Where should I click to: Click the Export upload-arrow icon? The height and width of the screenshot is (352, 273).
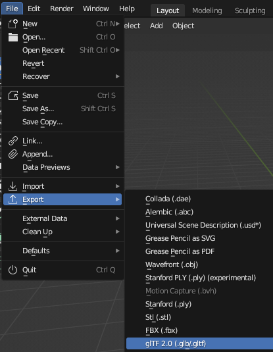(12, 199)
